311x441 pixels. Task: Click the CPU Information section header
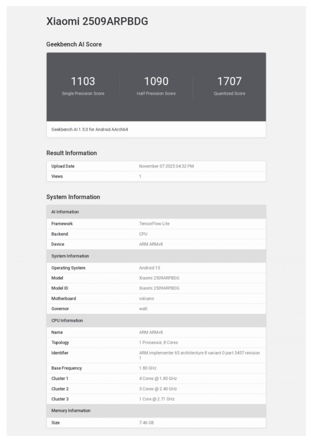[x=67, y=320]
